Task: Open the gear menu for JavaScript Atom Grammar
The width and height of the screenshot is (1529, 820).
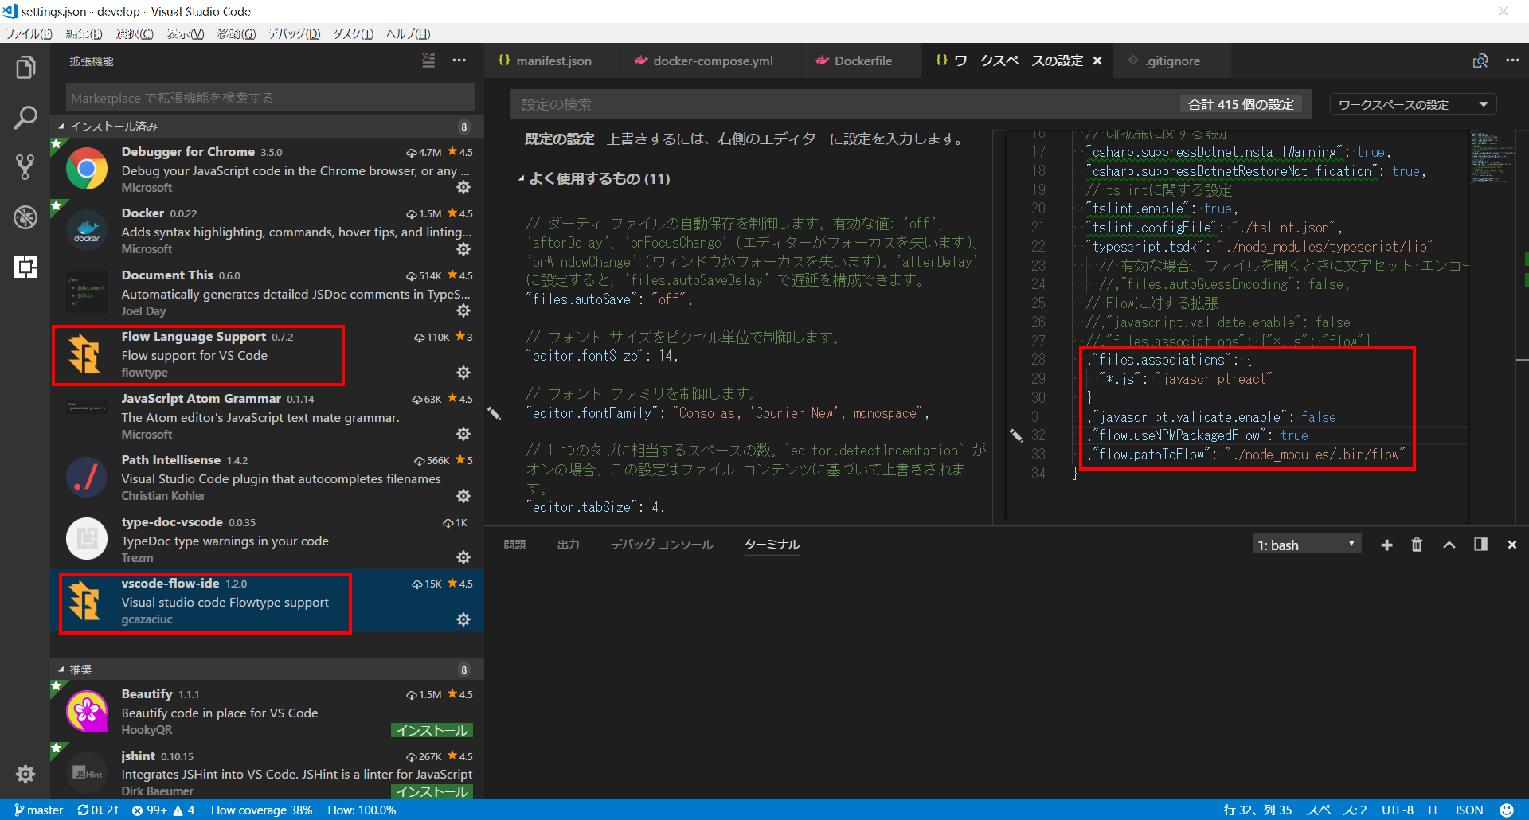Action: click(463, 434)
